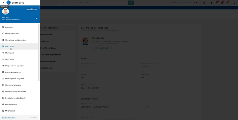Image resolution: width=238 pixels, height=120 pixels.
Task: Open Meine Aktivitäten in the sidebar
Action: [x=19, y=33]
